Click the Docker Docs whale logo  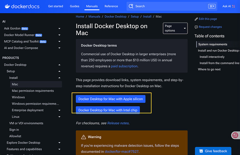pos(7,6)
